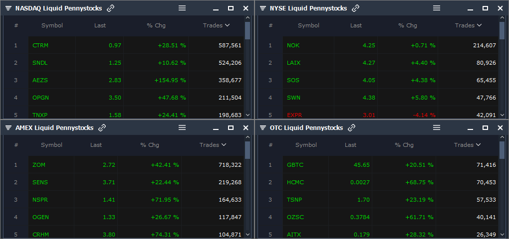Open the AMEX panel hamburger menu

182,127
